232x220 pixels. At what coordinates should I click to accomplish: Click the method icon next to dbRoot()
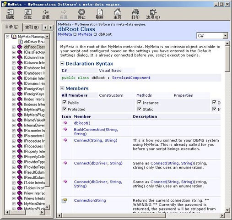click(65, 122)
